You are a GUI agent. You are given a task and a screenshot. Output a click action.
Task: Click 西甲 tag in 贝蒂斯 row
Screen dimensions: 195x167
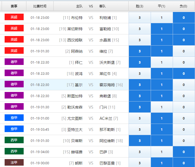tap(14, 140)
